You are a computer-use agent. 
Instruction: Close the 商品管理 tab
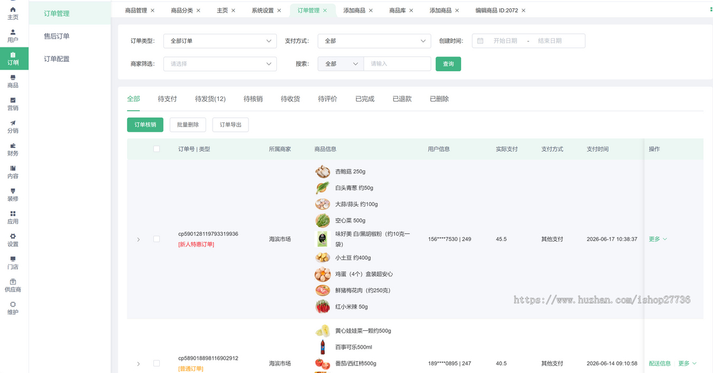pos(153,11)
